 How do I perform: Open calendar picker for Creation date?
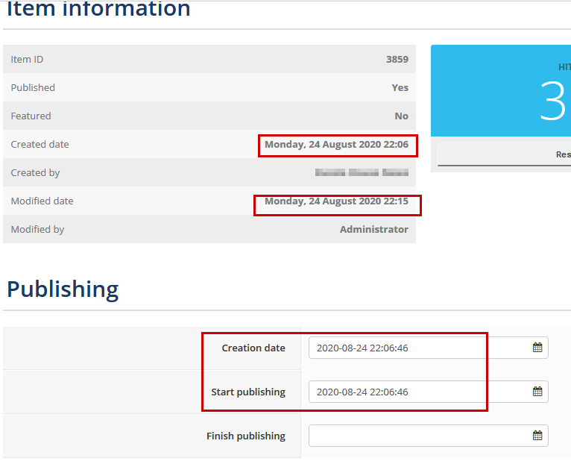click(x=537, y=348)
